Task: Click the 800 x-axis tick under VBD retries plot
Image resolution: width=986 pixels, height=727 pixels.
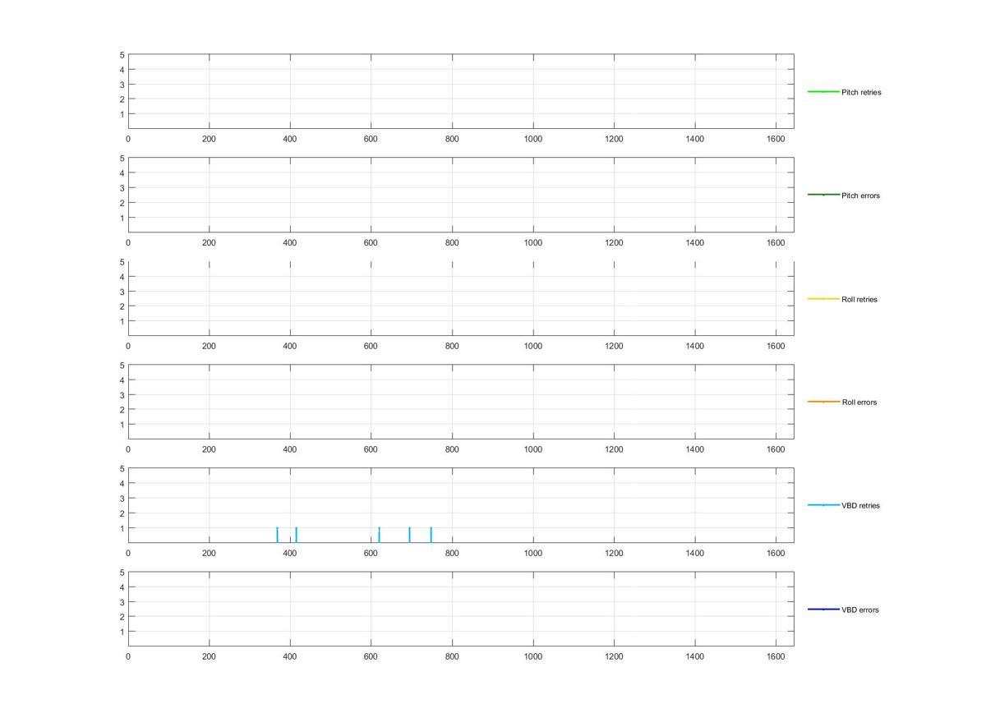Action: point(452,554)
